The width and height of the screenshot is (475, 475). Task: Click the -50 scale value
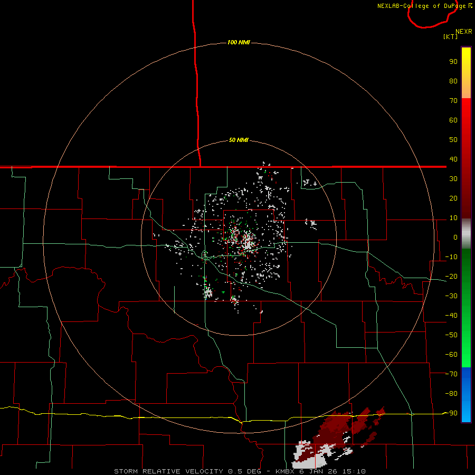pos(451,335)
